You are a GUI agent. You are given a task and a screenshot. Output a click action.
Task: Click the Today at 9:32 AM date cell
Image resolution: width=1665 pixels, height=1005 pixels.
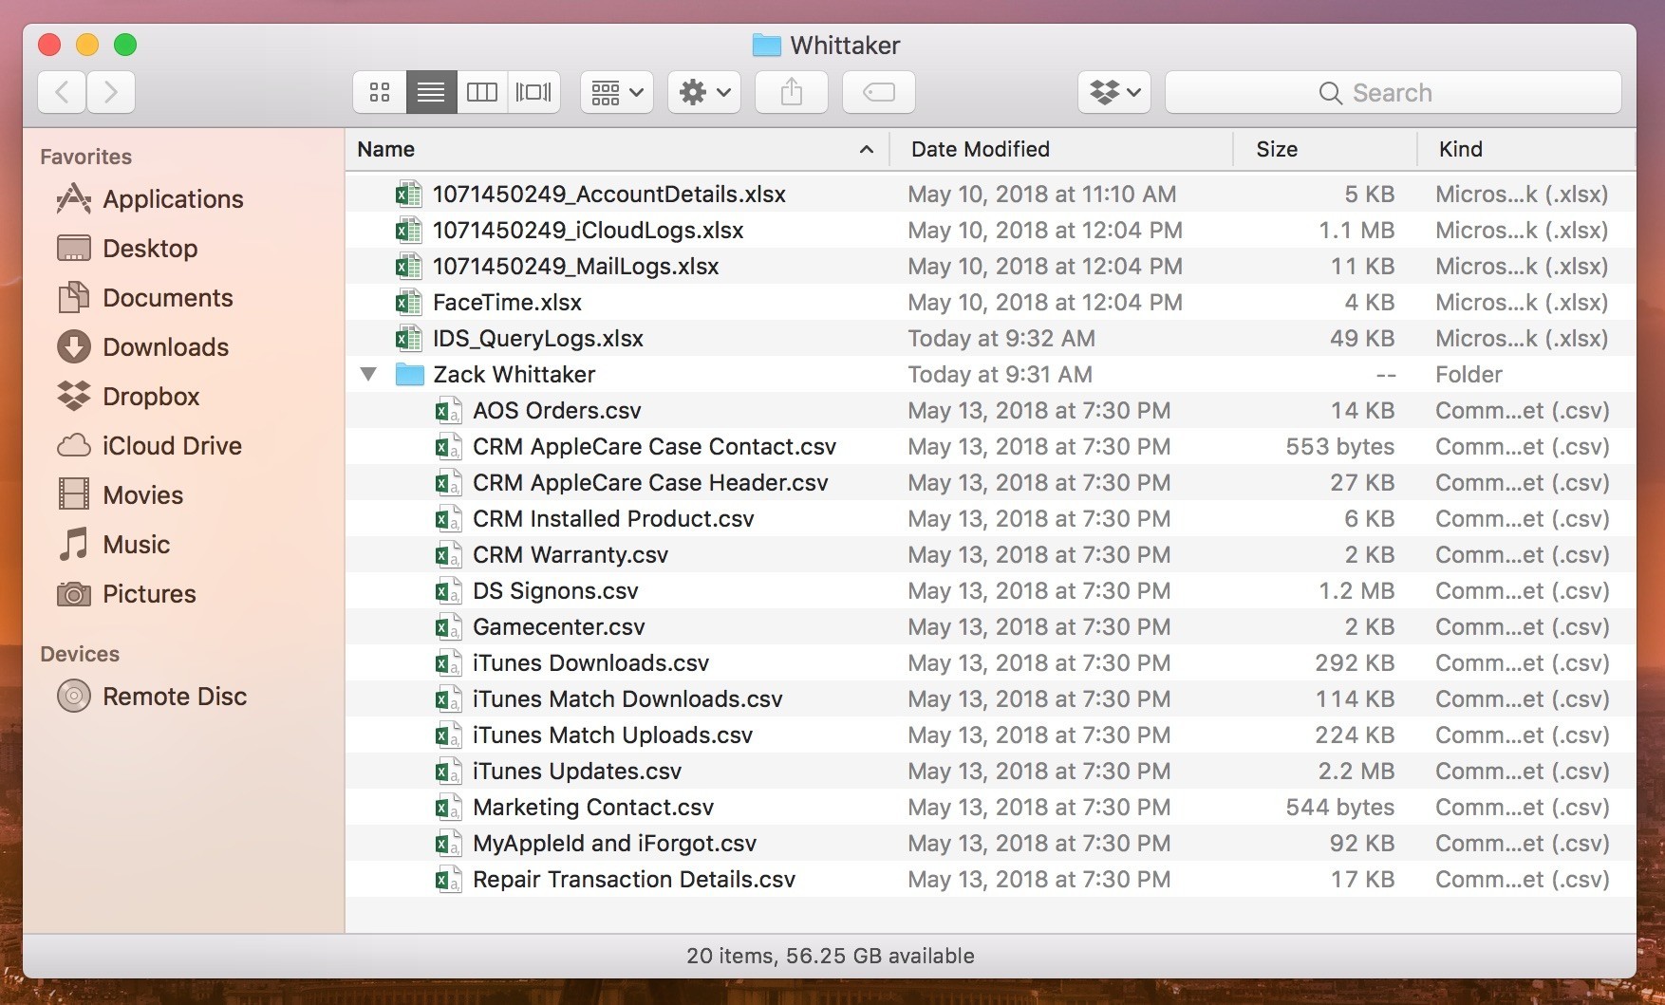pos(1001,339)
